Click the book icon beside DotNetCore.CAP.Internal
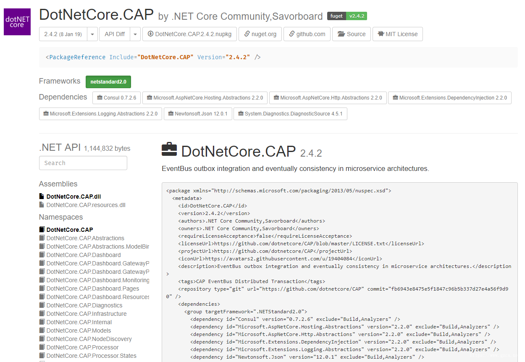The height and width of the screenshot is (362, 525). [42, 322]
